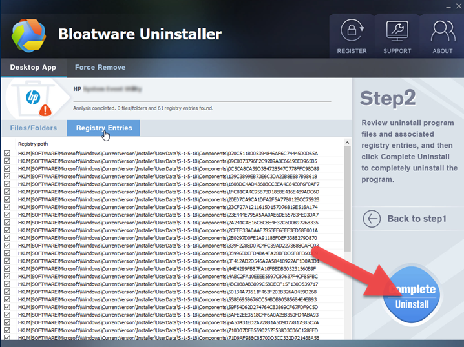Click the Bloatware Uninstaller logo
Image resolution: width=464 pixels, height=347 pixels.
(x=28, y=35)
